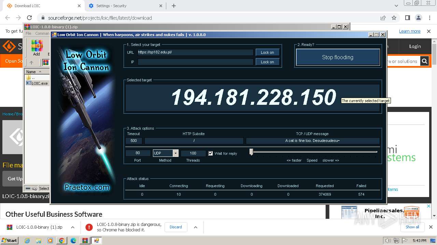Viewport: 437px width, 245px height.
Task: Dismiss the info bar with the X
Action: (429, 31)
